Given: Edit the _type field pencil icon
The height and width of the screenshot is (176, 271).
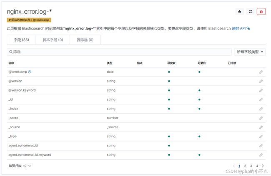Looking at the screenshot, I should click(x=261, y=136).
